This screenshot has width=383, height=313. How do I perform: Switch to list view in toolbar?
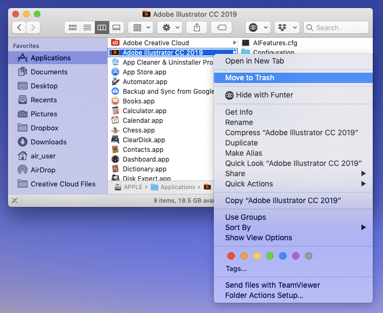[87, 27]
